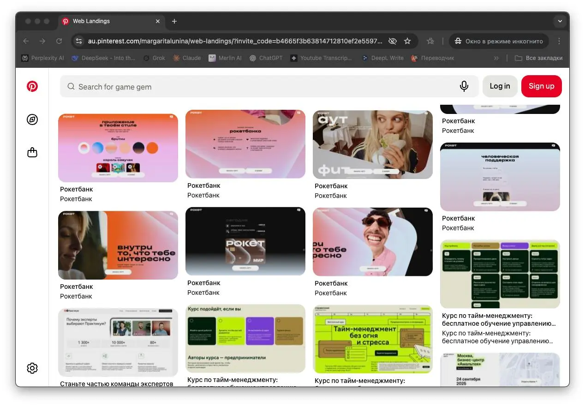585x406 pixels.
Task: Open the Shop bag icon in sidebar
Action: coord(32,152)
